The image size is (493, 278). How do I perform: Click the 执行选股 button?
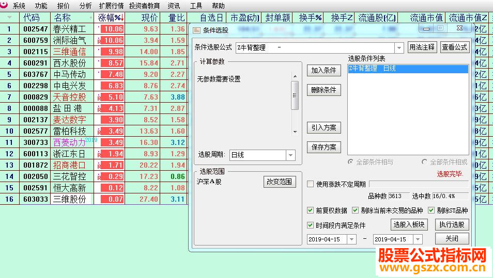click(452, 225)
